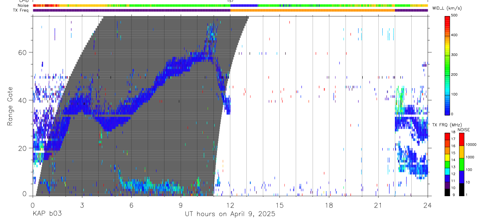Click the red top segment of TX FRQ colorbar
Viewport: 481px width, 222px height.
pyautogui.click(x=447, y=137)
